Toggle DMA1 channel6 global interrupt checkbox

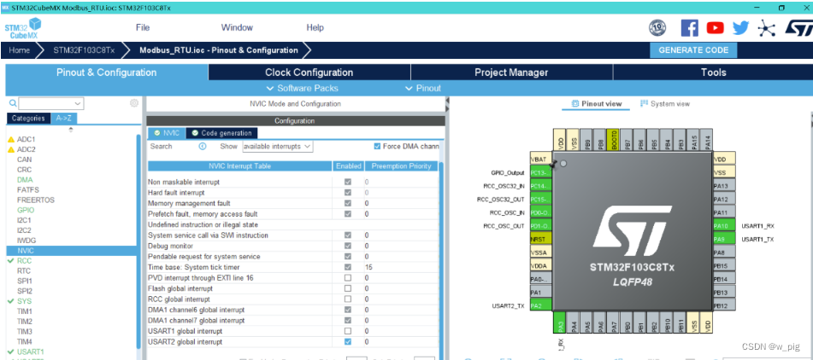point(348,310)
